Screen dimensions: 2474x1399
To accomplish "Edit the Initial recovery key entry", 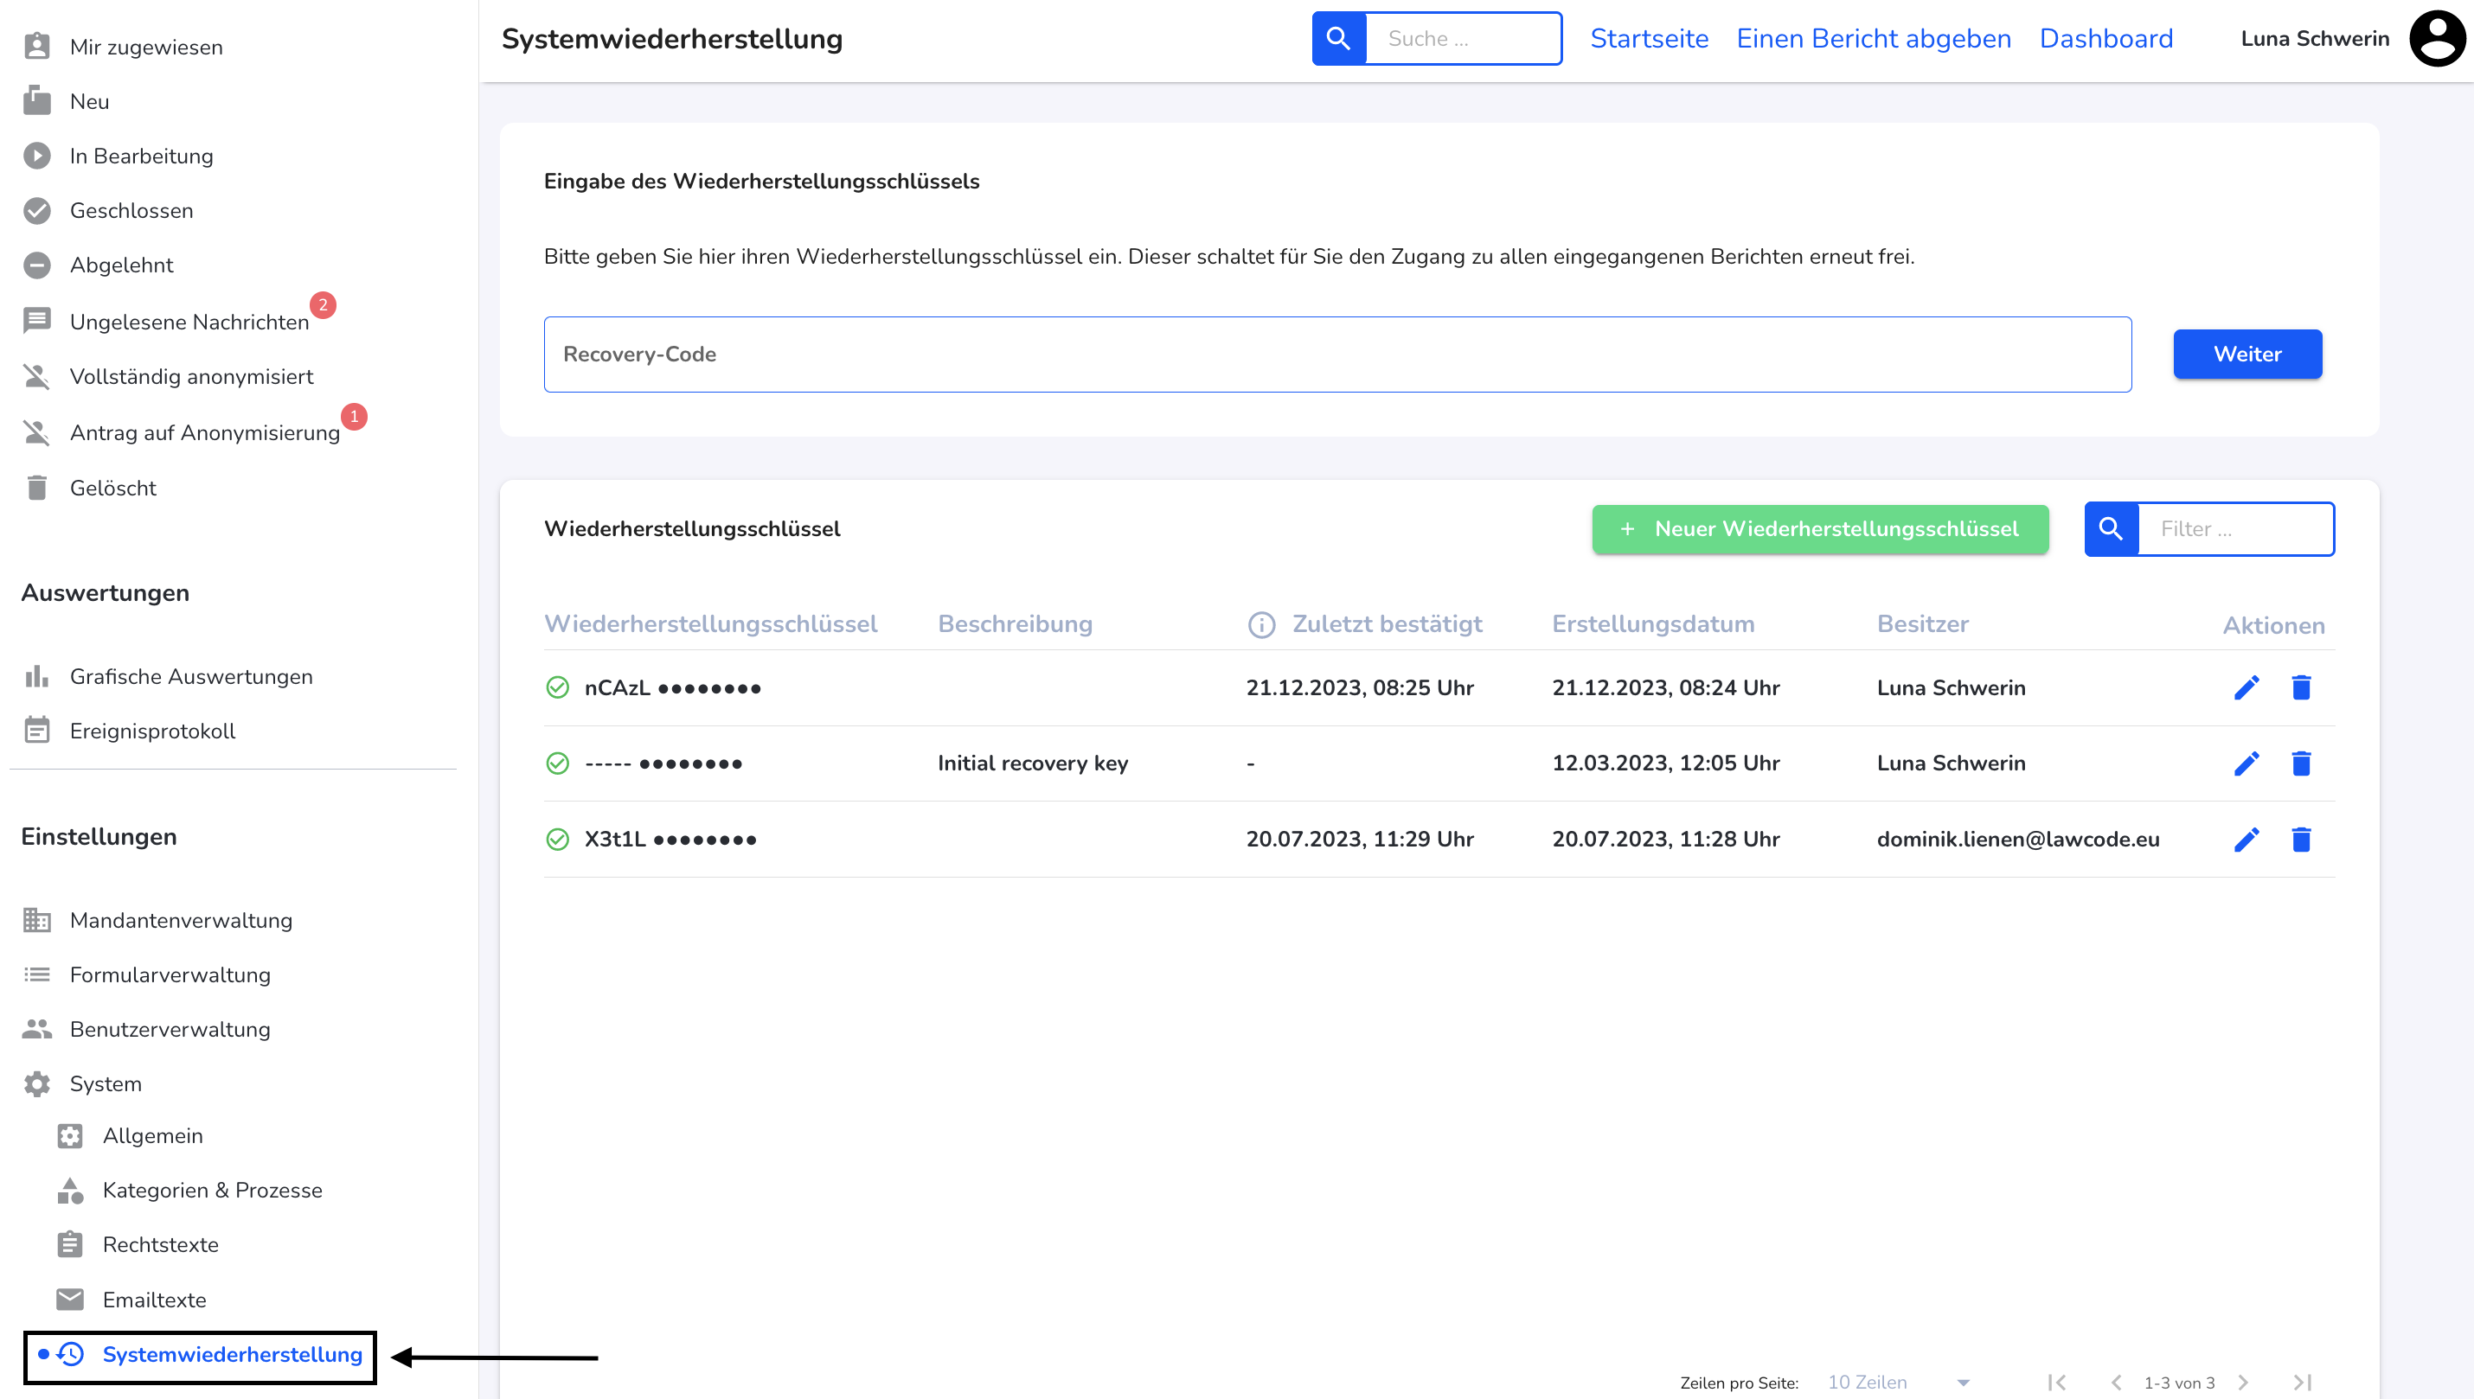I will tap(2246, 763).
